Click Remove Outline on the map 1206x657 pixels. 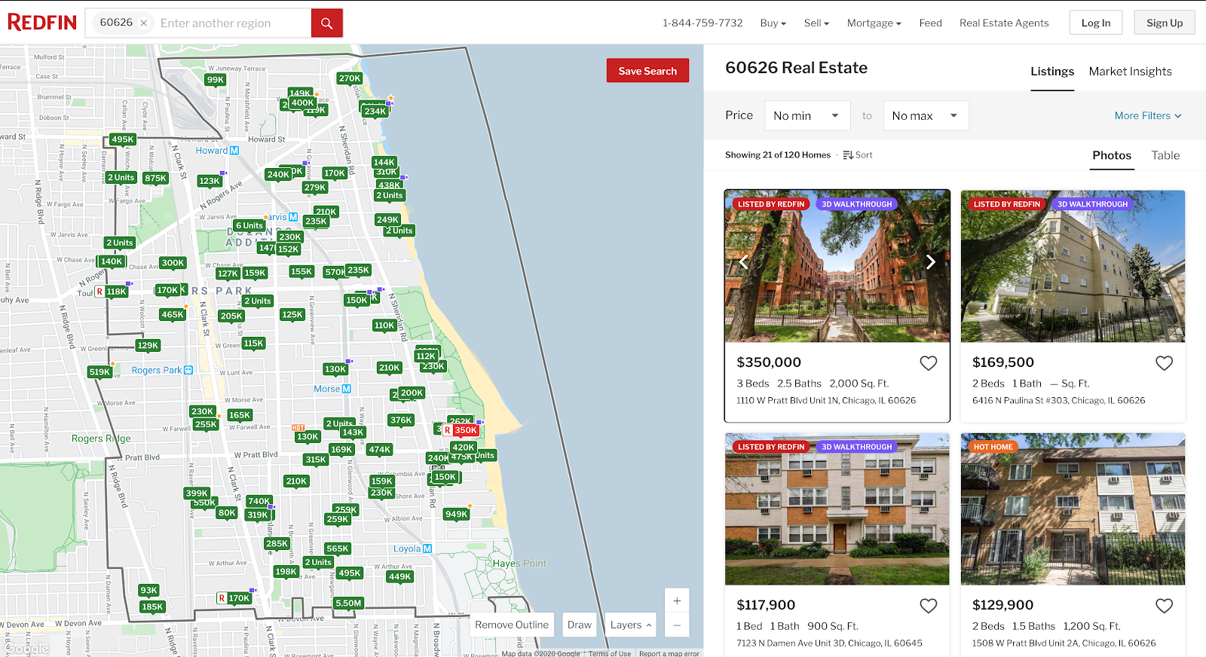point(512,625)
